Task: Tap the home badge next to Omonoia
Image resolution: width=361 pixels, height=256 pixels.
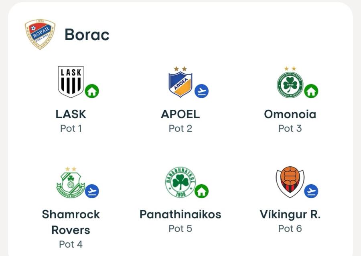Action: [x=311, y=91]
